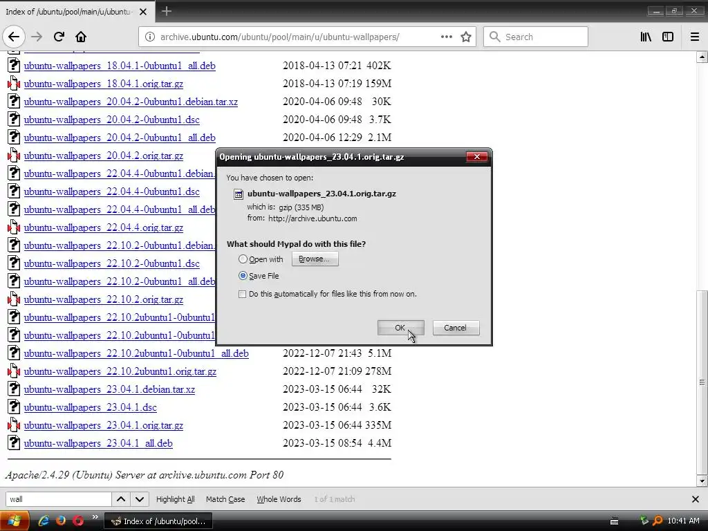The width and height of the screenshot is (708, 531).
Task: Click scrollbar up arrow
Action: tap(702, 57)
